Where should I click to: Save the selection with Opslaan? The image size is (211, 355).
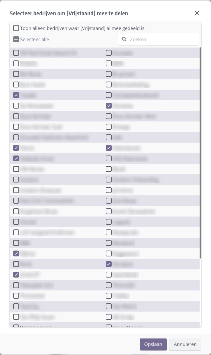(153, 344)
